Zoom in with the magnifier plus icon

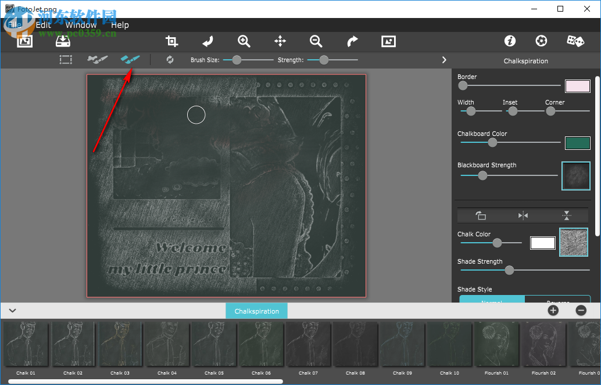(x=244, y=41)
